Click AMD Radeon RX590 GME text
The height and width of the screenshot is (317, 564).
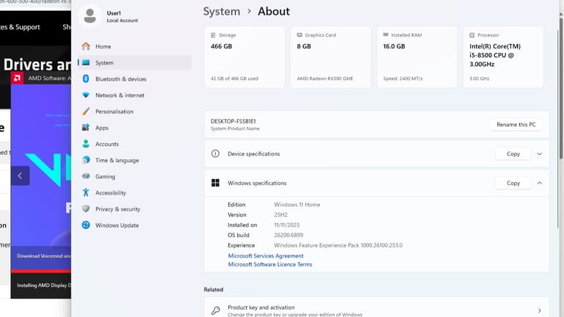[325, 79]
